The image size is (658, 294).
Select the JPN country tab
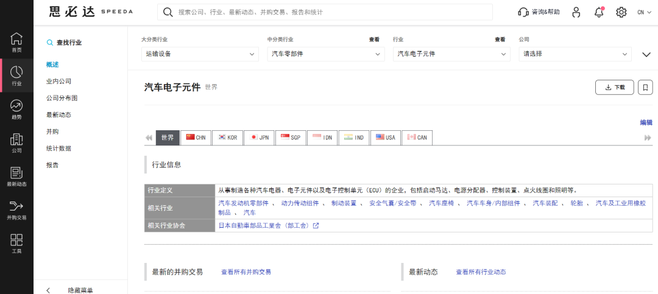pyautogui.click(x=260, y=138)
